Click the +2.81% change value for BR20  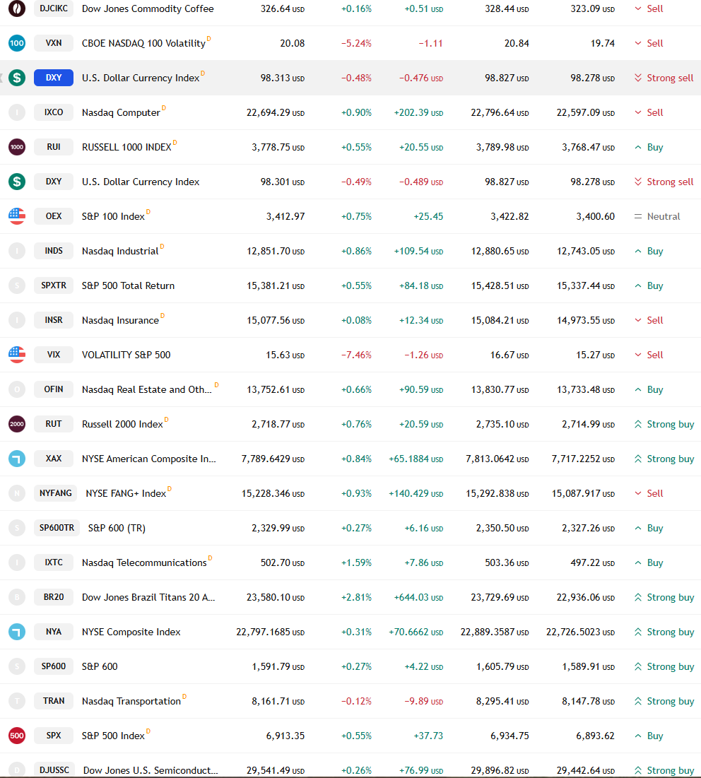[356, 597]
